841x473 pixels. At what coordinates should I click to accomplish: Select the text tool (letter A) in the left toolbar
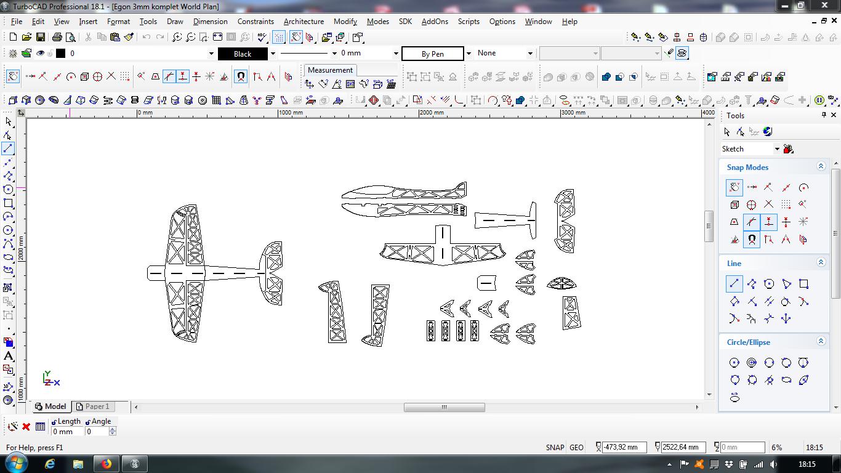click(x=9, y=356)
